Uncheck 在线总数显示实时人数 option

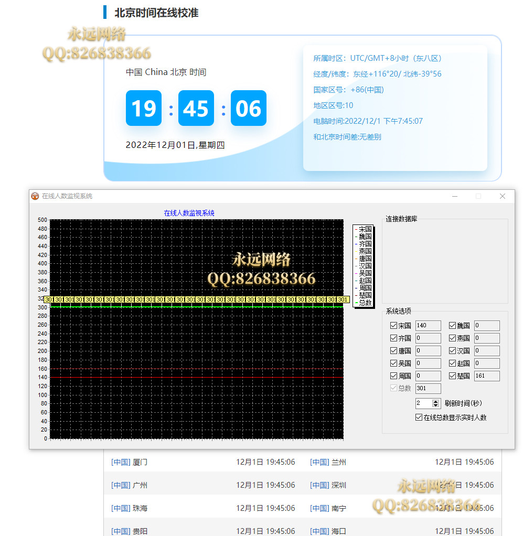(x=419, y=417)
